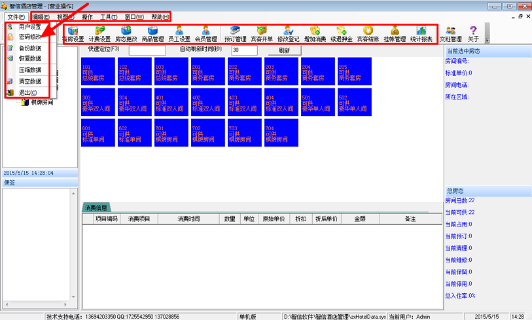Image resolution: width=532 pixels, height=320 pixels.
Task: Choose 用户设置 in the File menu
Action: click(30, 26)
